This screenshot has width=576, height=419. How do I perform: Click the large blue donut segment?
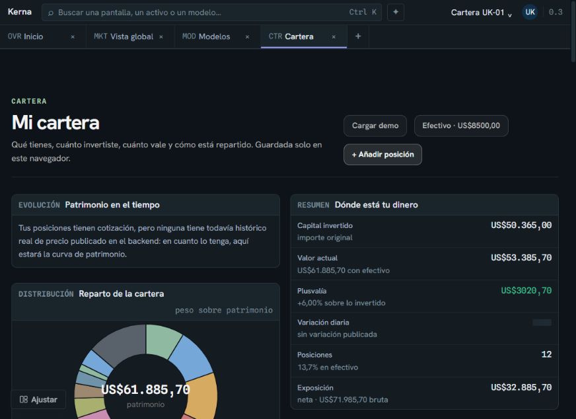[x=192, y=358]
